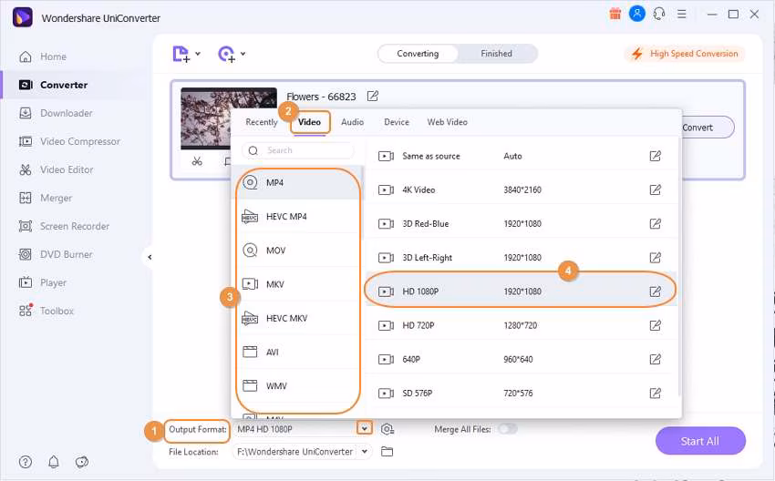Choose the HD 1080P resolution row
The height and width of the screenshot is (481, 775).
coord(521,292)
